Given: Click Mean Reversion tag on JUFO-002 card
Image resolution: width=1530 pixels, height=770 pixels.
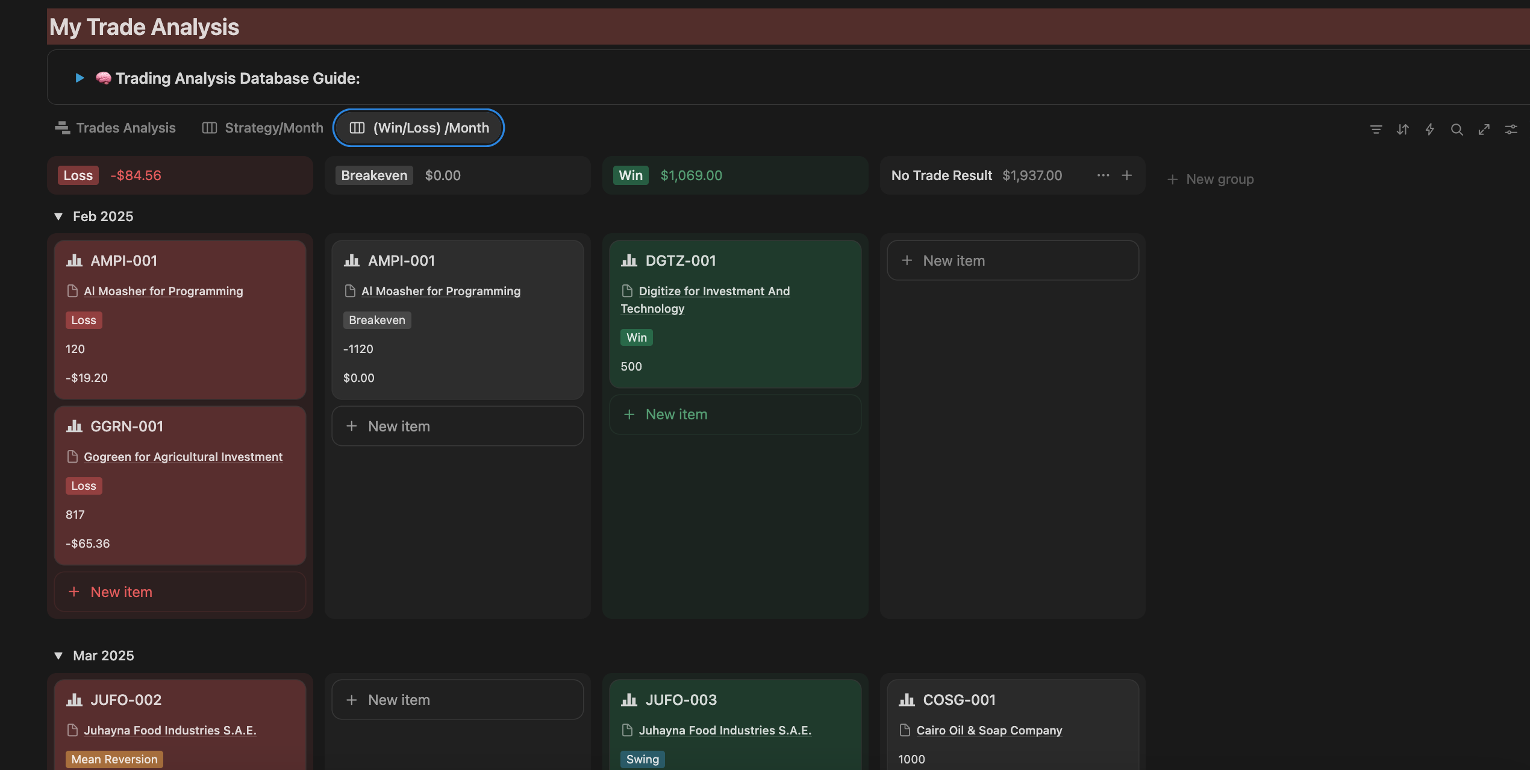Looking at the screenshot, I should point(114,759).
